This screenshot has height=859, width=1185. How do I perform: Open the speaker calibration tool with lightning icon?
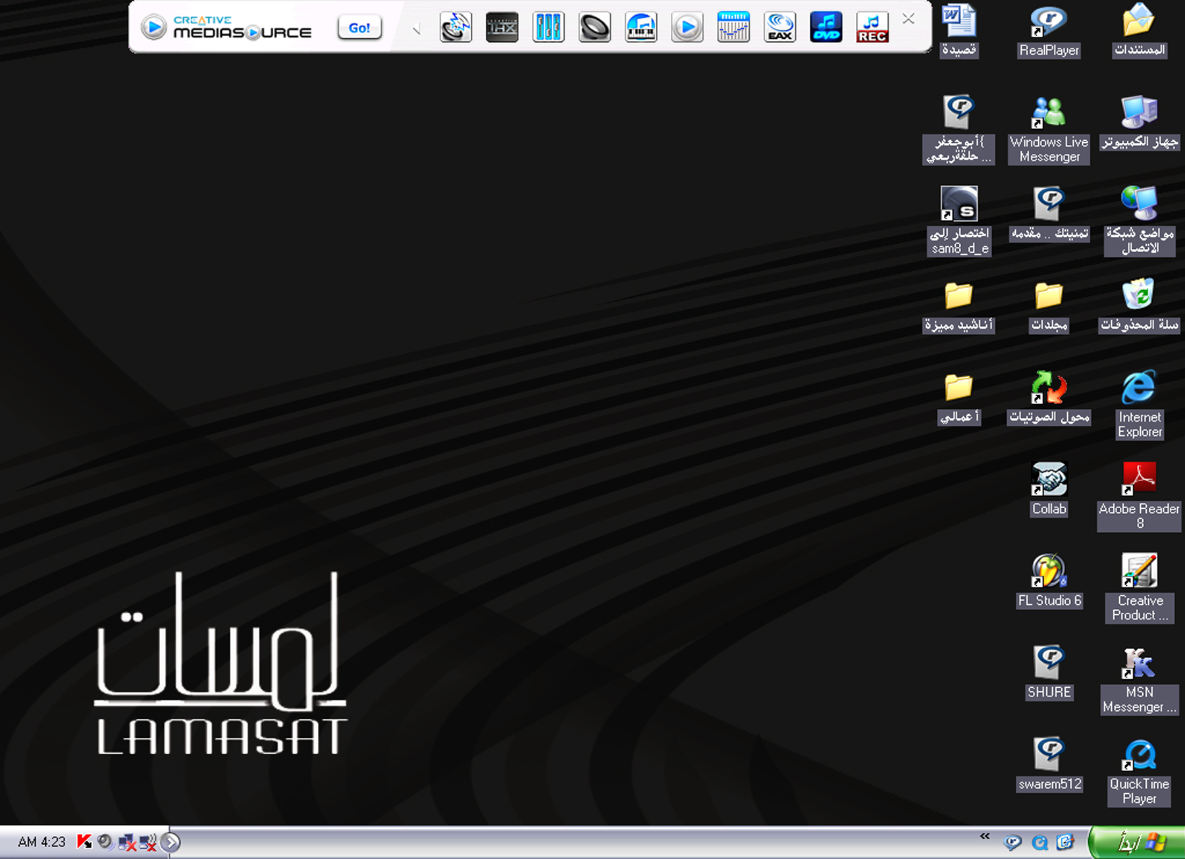pos(456,28)
